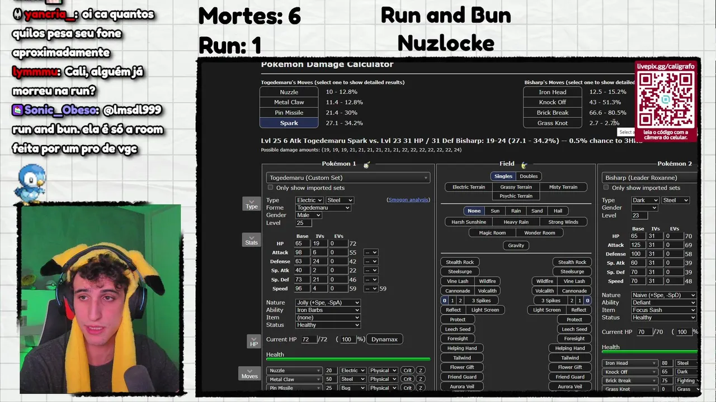This screenshot has height=402, width=716.
Task: Enable Grassy Terrain
Action: point(516,187)
